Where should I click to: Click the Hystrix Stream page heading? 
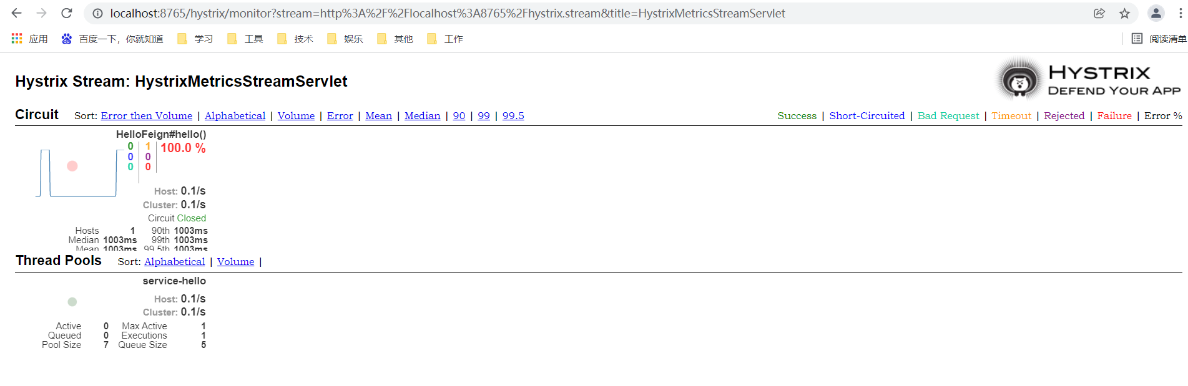tap(181, 82)
